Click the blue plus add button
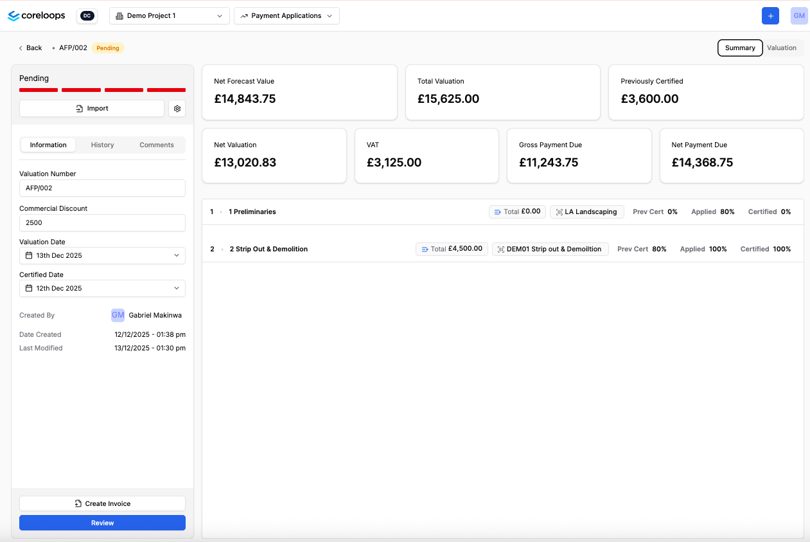This screenshot has width=810, height=542. pos(770,16)
